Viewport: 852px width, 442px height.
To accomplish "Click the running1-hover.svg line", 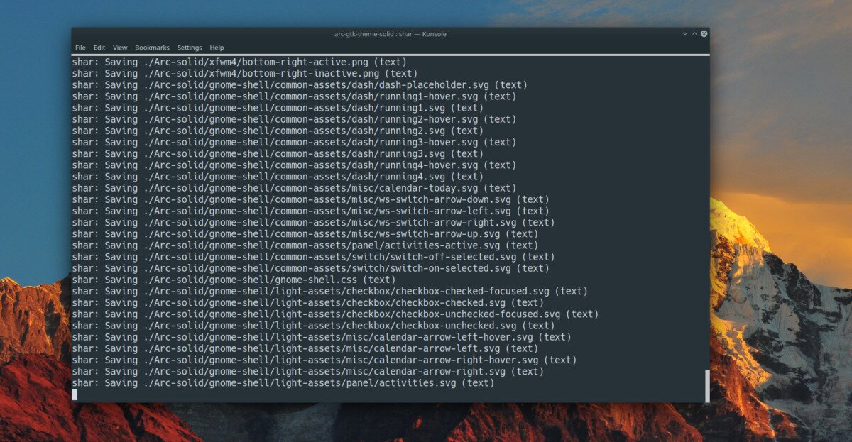I will click(294, 96).
